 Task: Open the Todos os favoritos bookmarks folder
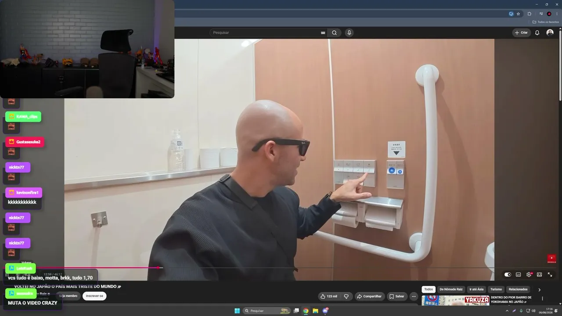[546, 22]
